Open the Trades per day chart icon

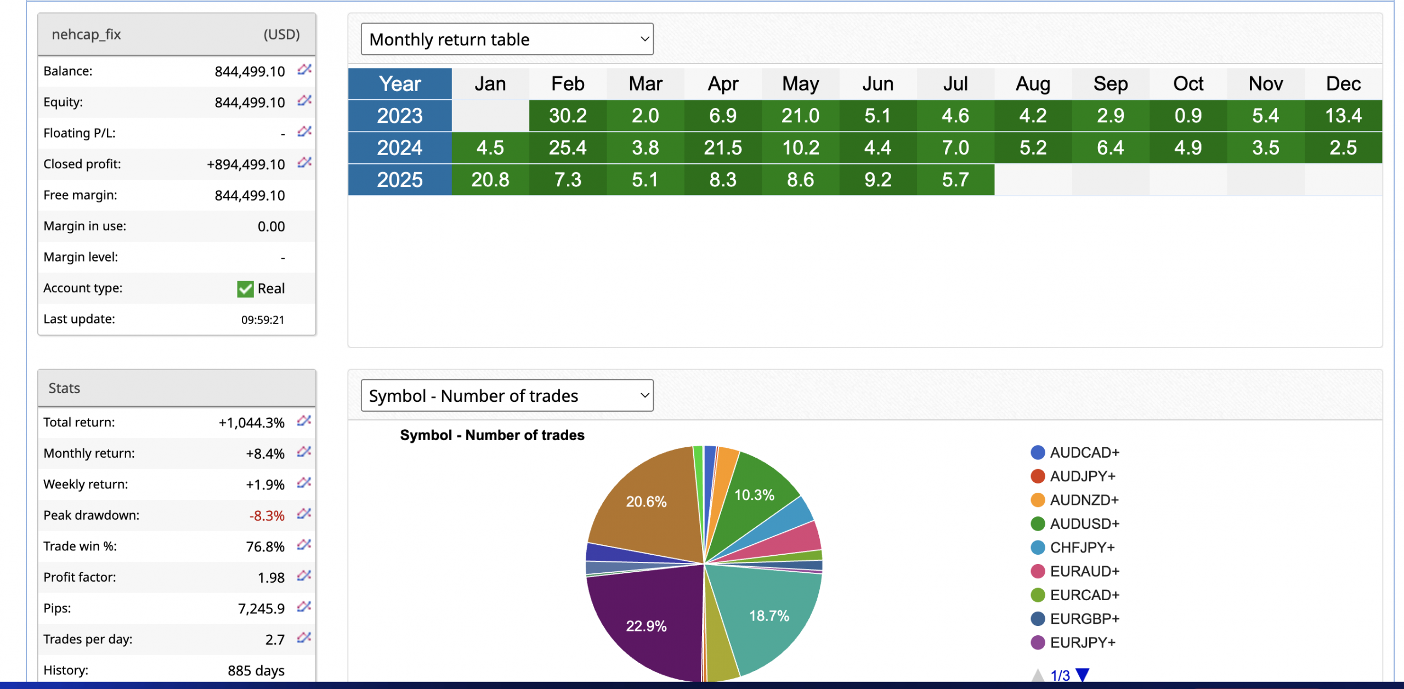[304, 638]
